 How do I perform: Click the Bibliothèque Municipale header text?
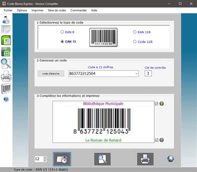coord(103,104)
